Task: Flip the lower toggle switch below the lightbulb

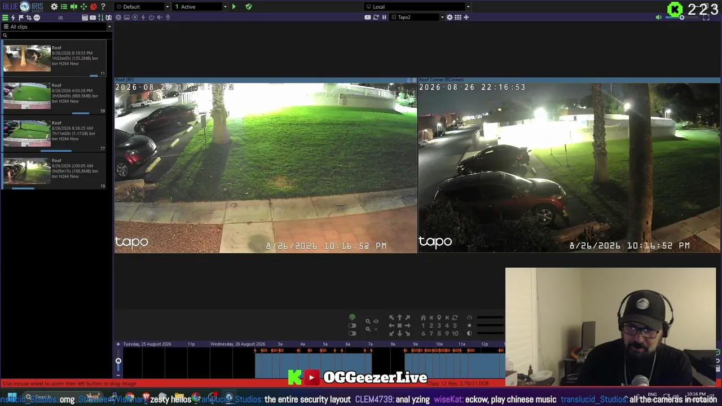Action: tap(352, 333)
